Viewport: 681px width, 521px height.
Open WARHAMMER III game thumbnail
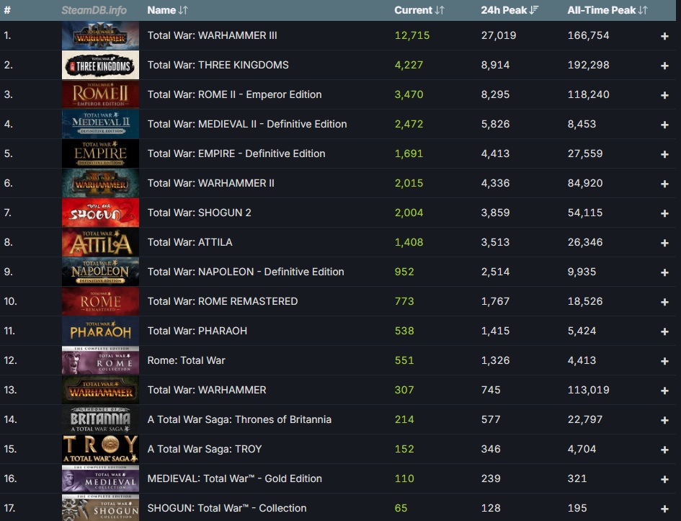(x=100, y=35)
